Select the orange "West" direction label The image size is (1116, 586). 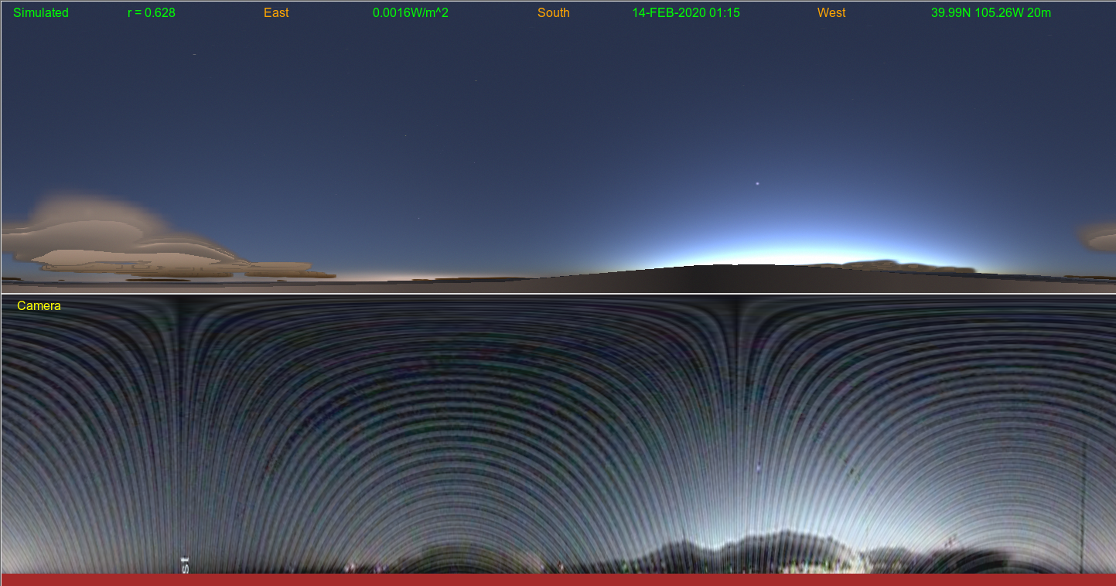pyautogui.click(x=831, y=13)
